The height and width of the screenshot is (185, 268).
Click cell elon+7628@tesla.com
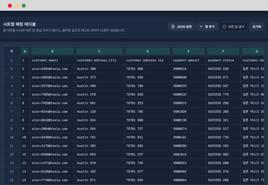coord(52,103)
